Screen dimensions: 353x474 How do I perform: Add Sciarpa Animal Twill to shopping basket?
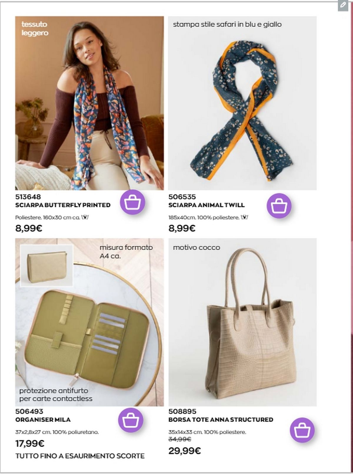(279, 205)
